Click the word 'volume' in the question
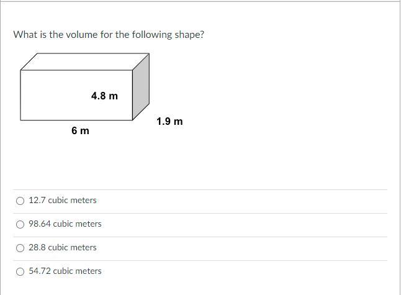This screenshot has width=401, height=295. 82,34
